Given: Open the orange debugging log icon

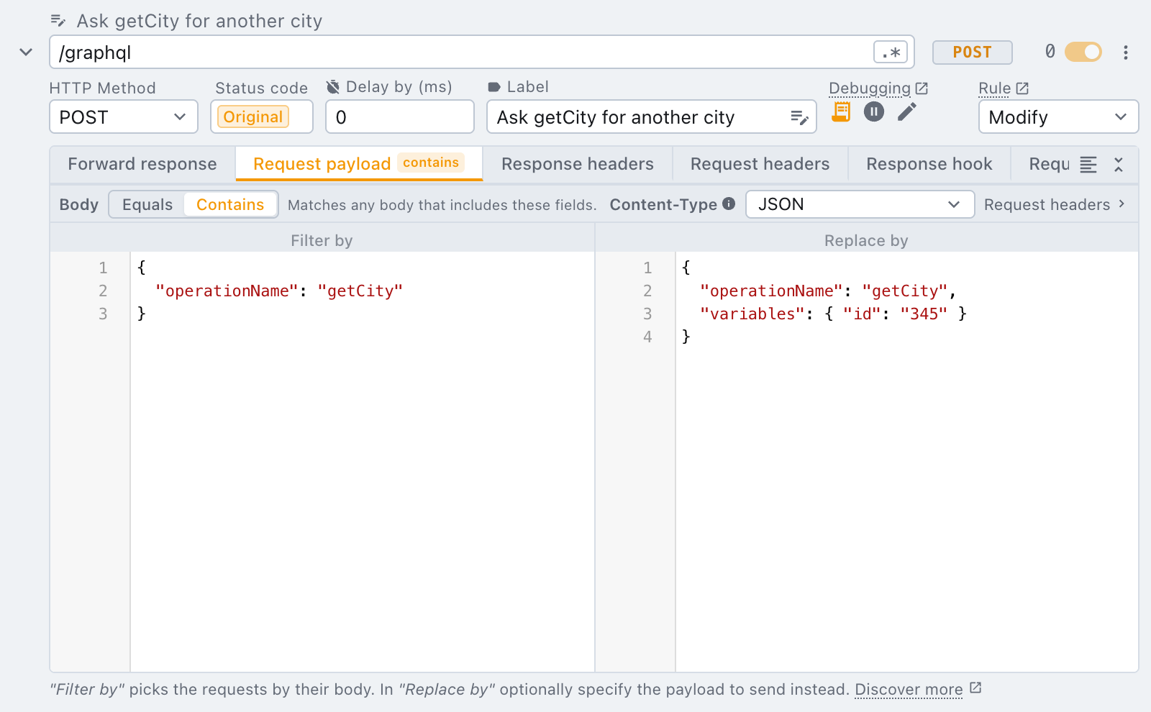Looking at the screenshot, I should [841, 111].
